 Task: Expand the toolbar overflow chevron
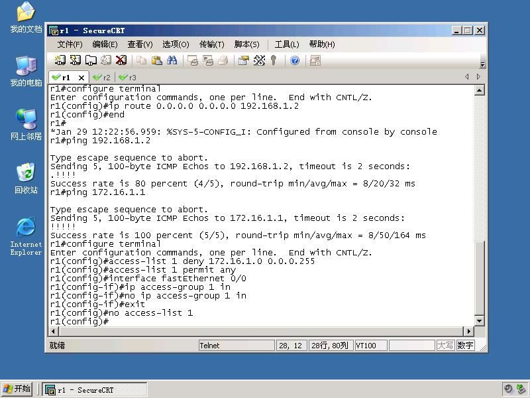click(x=483, y=64)
